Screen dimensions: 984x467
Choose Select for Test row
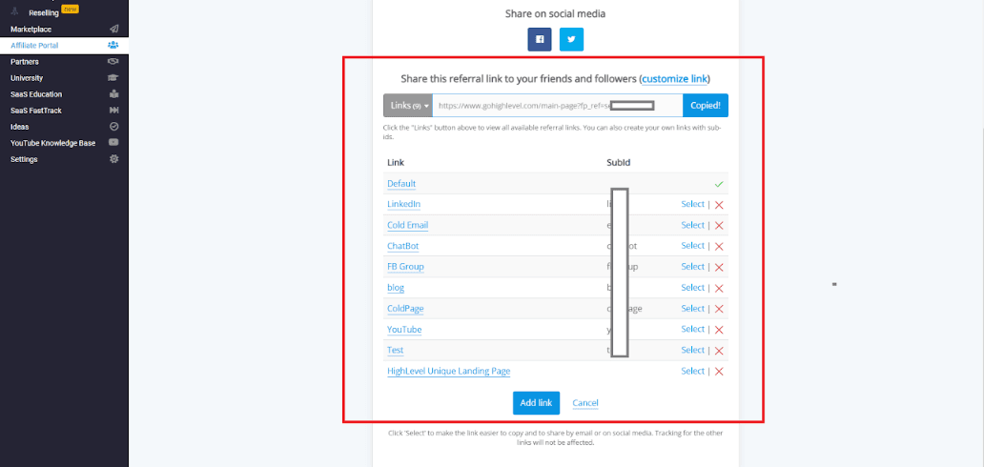(x=693, y=350)
